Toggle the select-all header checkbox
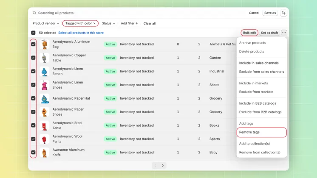317x178 pixels. (34, 33)
